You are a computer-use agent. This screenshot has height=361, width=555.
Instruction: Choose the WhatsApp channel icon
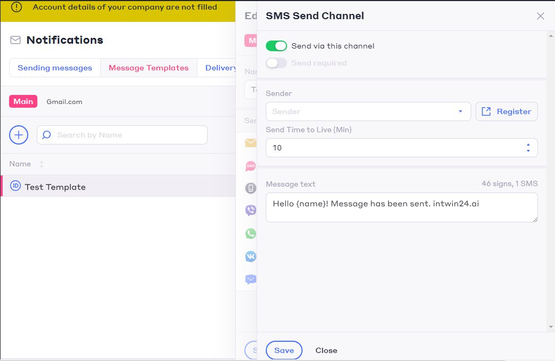tap(250, 234)
